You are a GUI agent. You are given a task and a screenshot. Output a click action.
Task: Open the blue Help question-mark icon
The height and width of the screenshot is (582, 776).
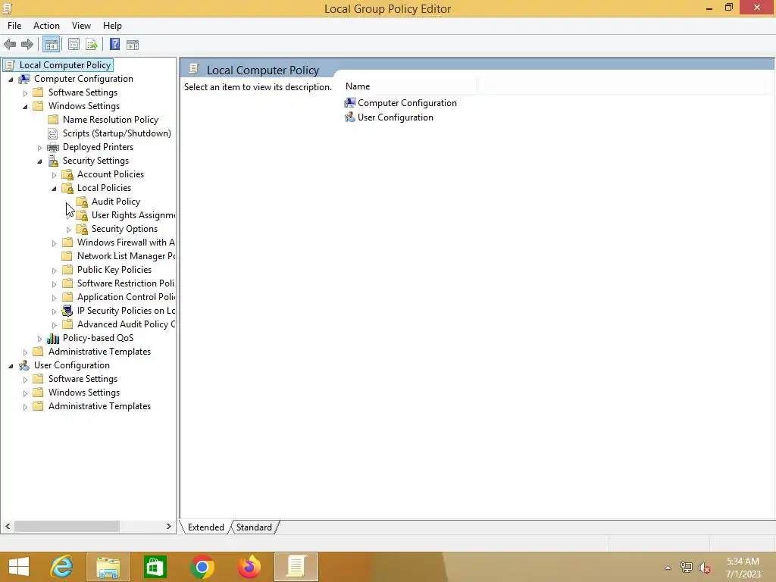(115, 44)
